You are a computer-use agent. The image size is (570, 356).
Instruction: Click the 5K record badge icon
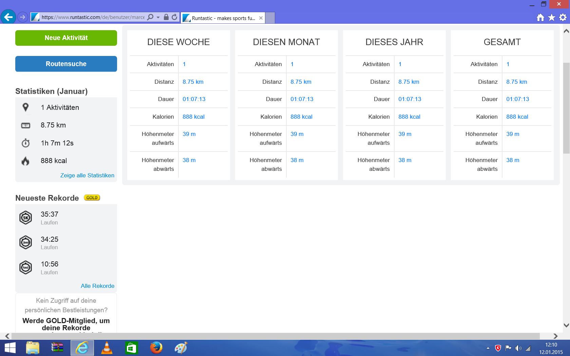(26, 218)
